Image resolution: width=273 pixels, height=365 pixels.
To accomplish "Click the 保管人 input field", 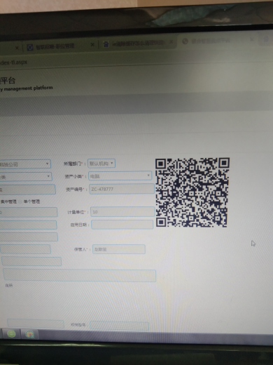I will (119, 249).
